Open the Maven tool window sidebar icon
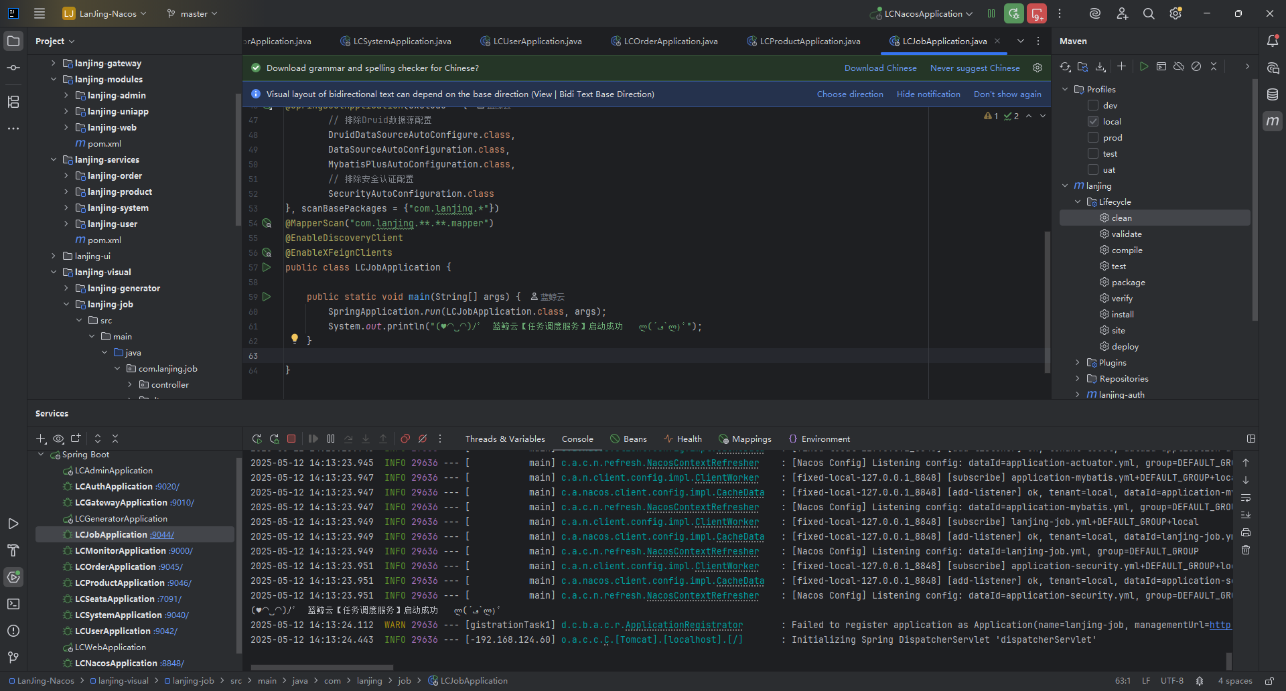Viewport: 1286px width, 691px height. click(1273, 121)
